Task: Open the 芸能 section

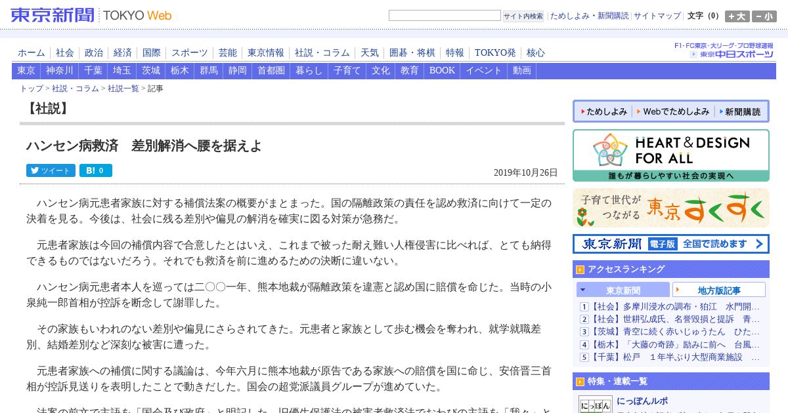Action: [x=228, y=53]
